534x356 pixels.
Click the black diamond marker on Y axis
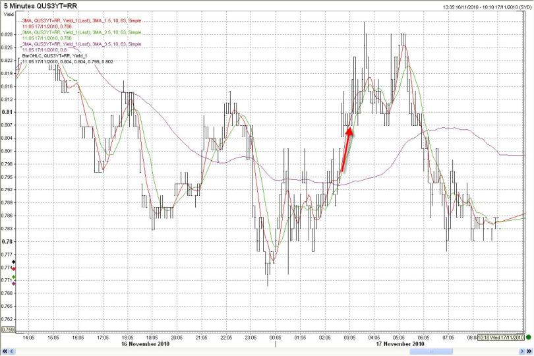(x=14, y=262)
